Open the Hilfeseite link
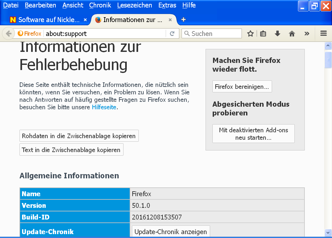332x238 pixels. [x=104, y=107]
